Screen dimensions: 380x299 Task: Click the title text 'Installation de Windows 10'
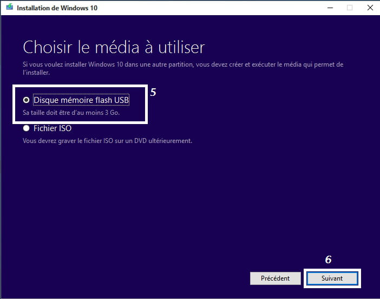pos(57,8)
